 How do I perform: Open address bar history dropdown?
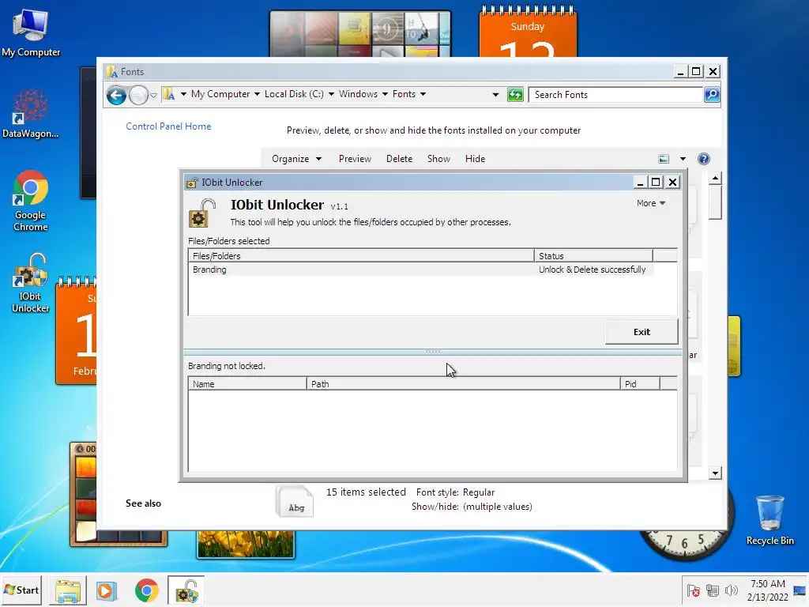(495, 95)
